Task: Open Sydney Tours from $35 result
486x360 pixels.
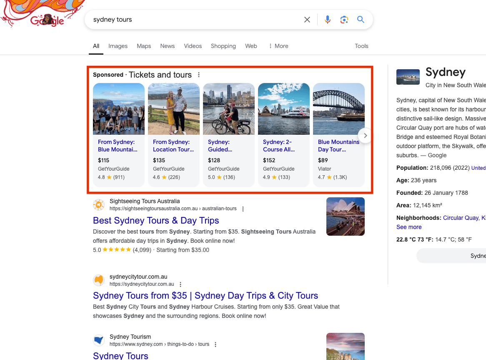Action: click(x=205, y=295)
